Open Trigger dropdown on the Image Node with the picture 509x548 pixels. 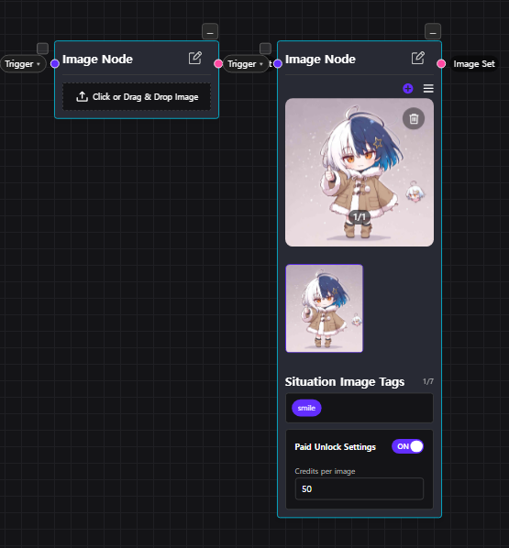pyautogui.click(x=246, y=64)
